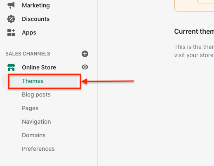
Task: Go to Pages submenu item
Action: coord(30,108)
